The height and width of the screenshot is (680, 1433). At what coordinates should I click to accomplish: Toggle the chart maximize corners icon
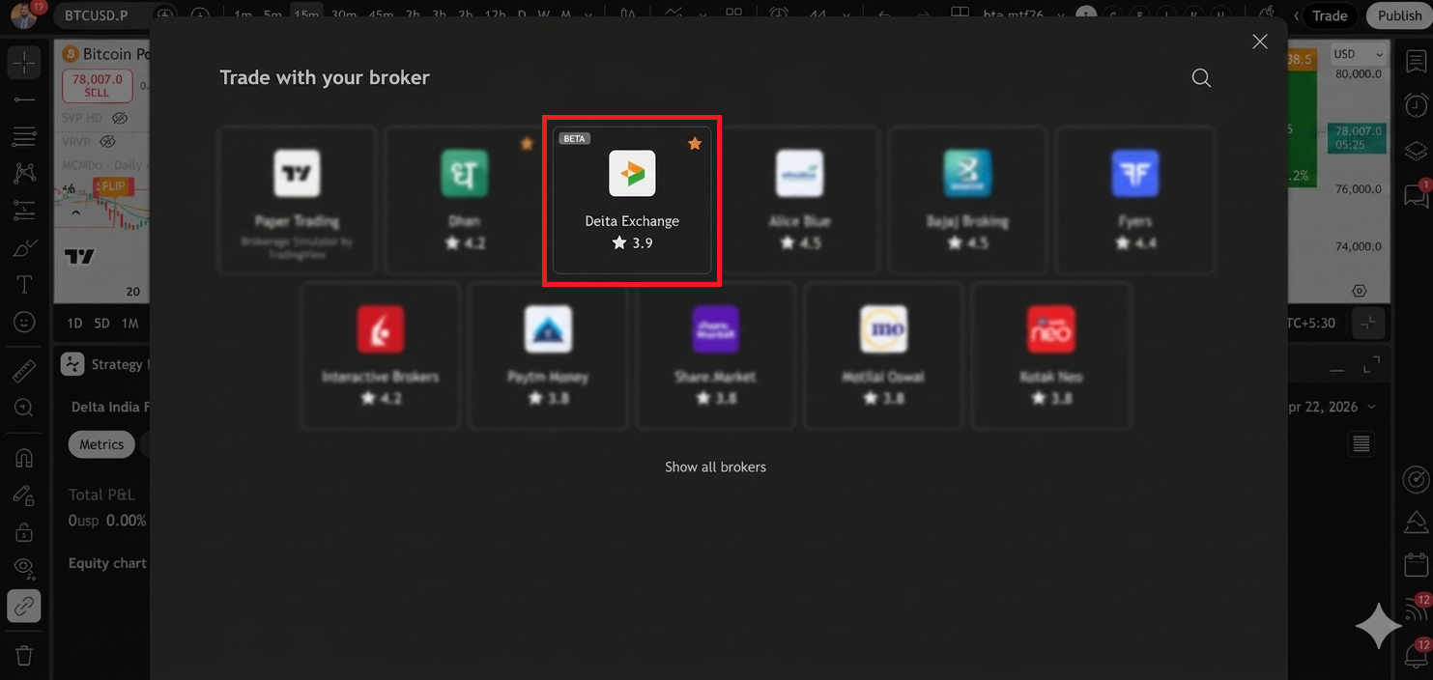pyautogui.click(x=1369, y=324)
